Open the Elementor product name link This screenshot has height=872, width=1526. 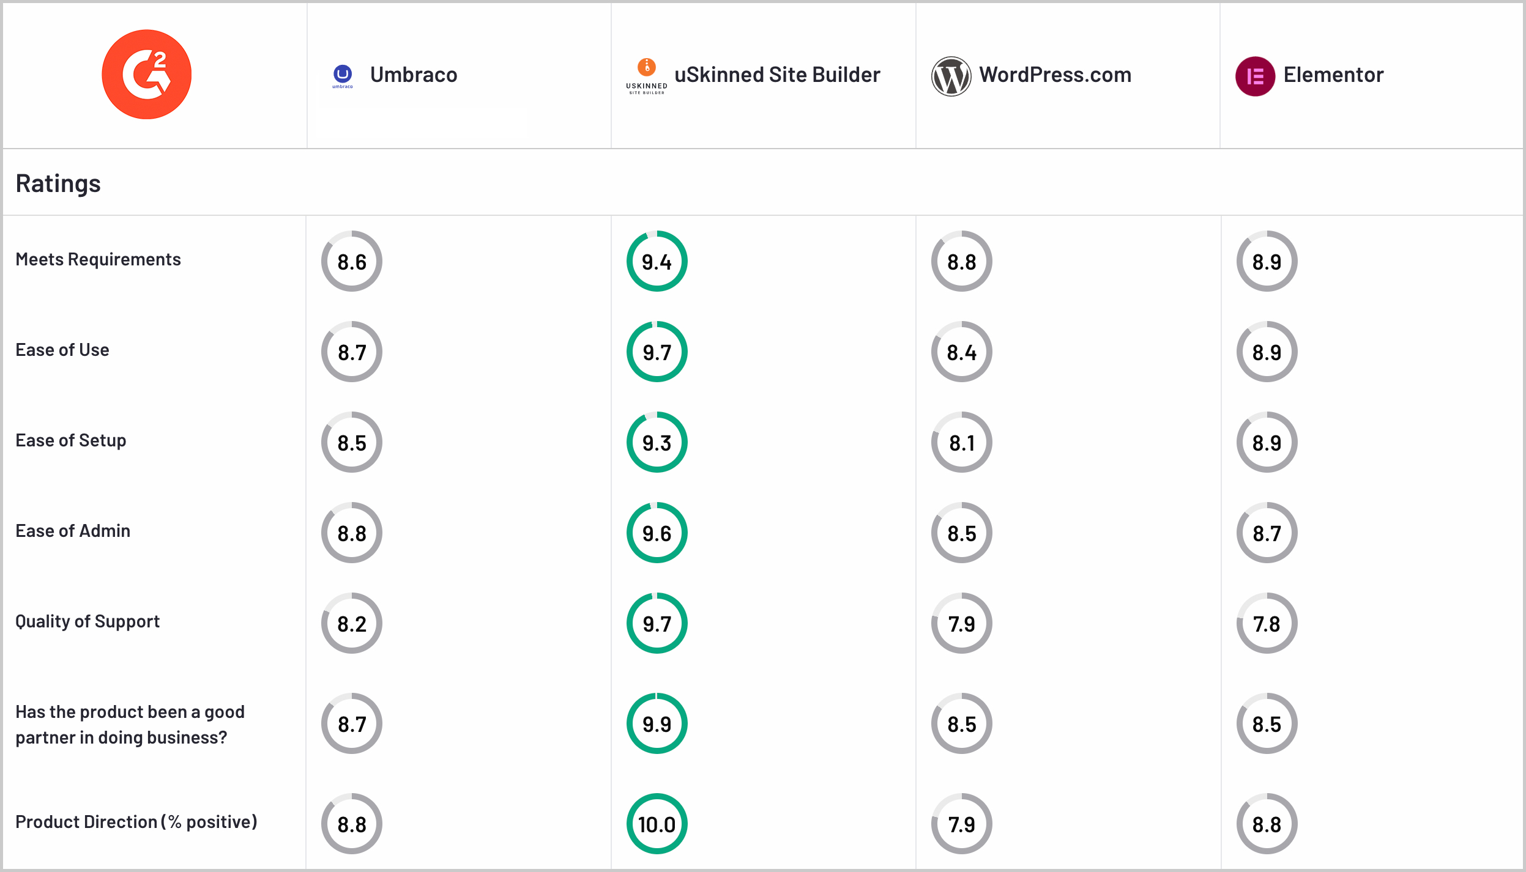1333,75
